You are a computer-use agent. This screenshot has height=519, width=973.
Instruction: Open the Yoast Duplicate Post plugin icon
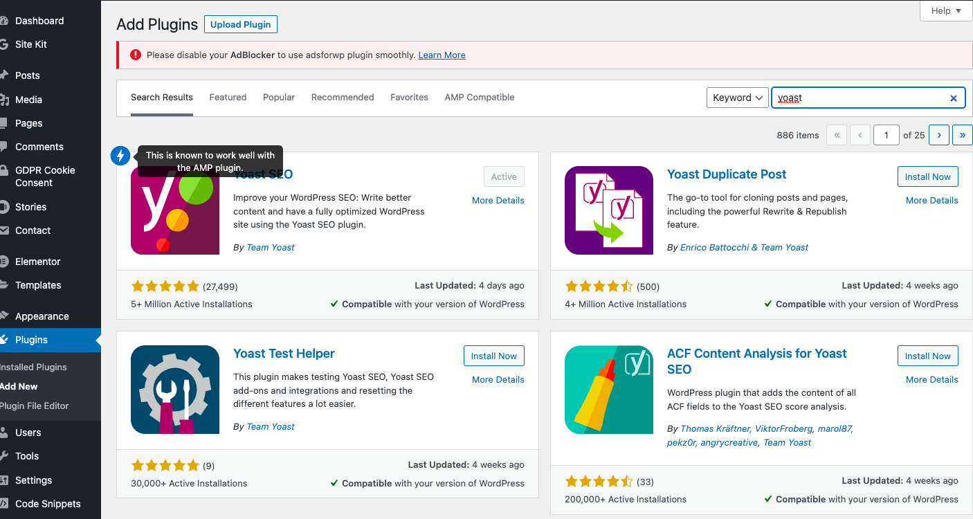coord(609,210)
